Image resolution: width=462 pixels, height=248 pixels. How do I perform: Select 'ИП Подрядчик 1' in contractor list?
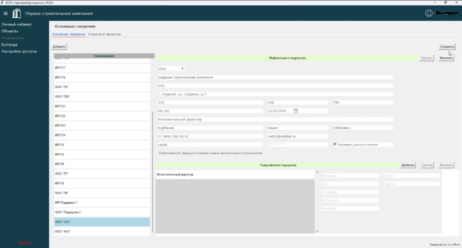(102, 203)
